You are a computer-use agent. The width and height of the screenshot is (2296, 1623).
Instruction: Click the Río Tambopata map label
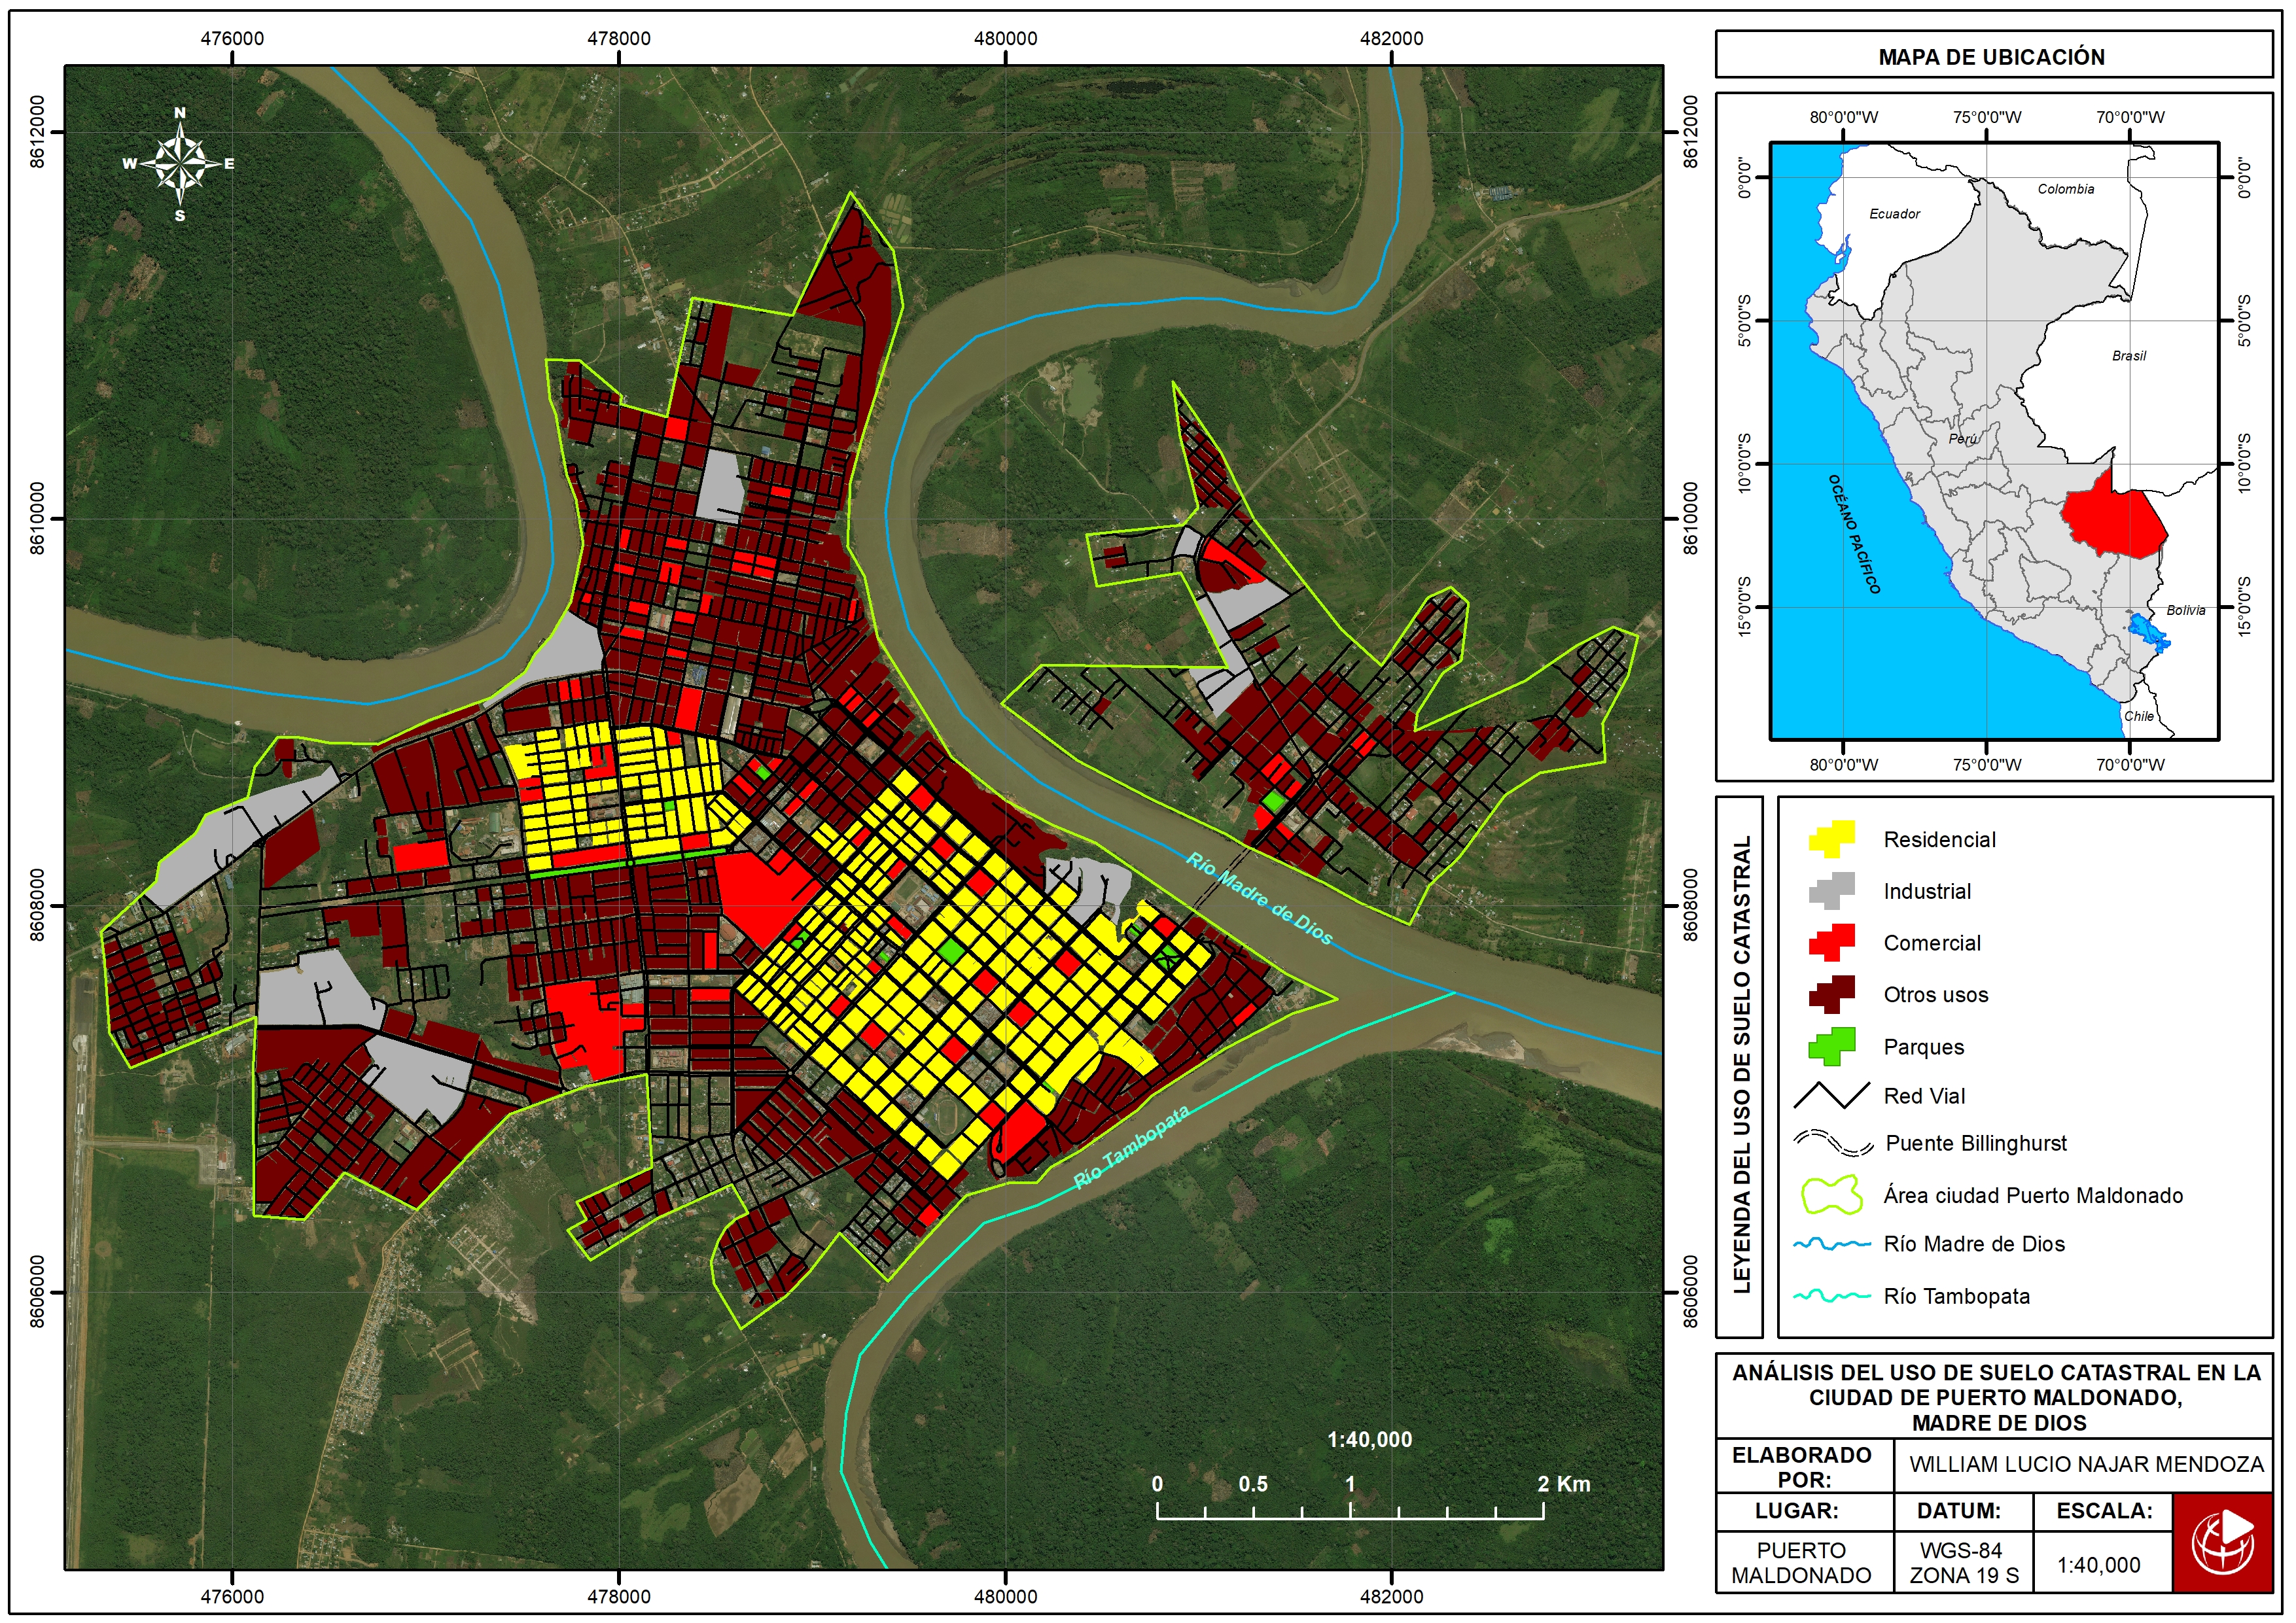click(x=1132, y=1148)
